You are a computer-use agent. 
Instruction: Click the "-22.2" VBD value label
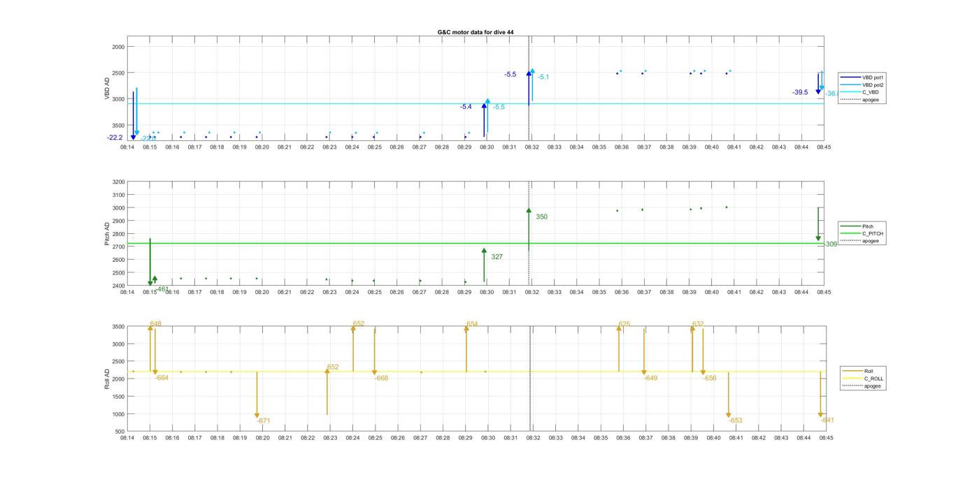click(115, 138)
